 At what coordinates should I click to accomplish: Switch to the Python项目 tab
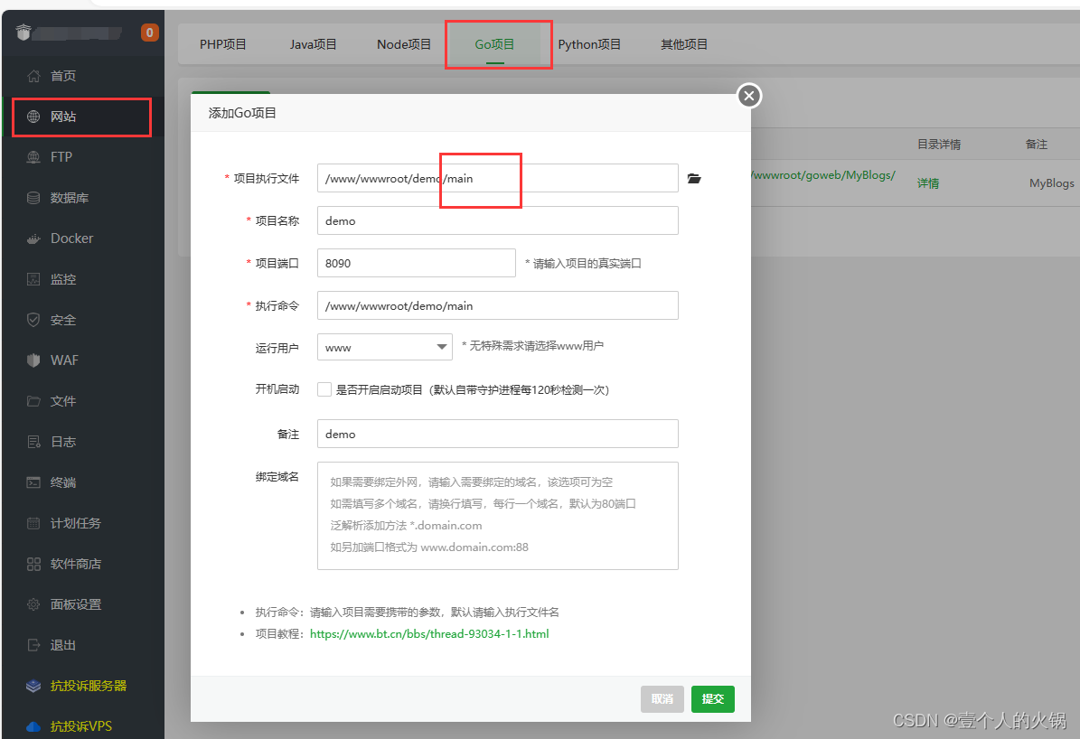pos(589,43)
